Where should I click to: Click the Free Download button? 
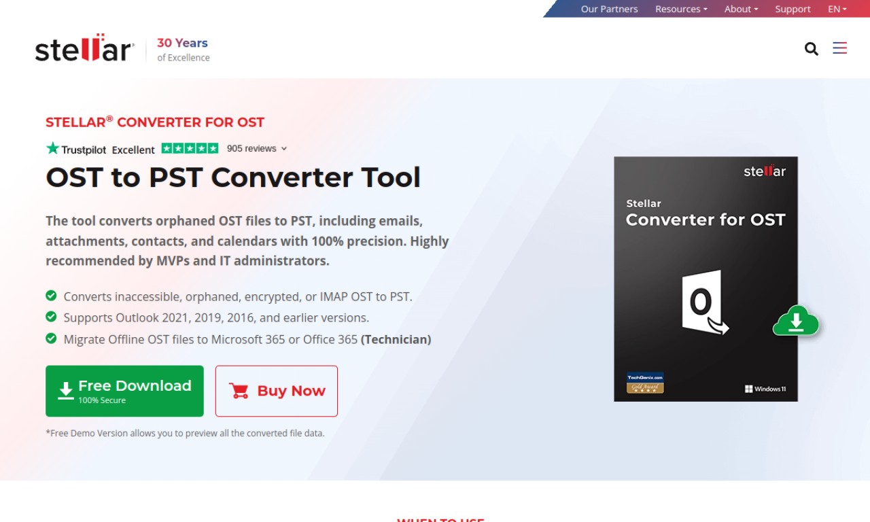[124, 391]
